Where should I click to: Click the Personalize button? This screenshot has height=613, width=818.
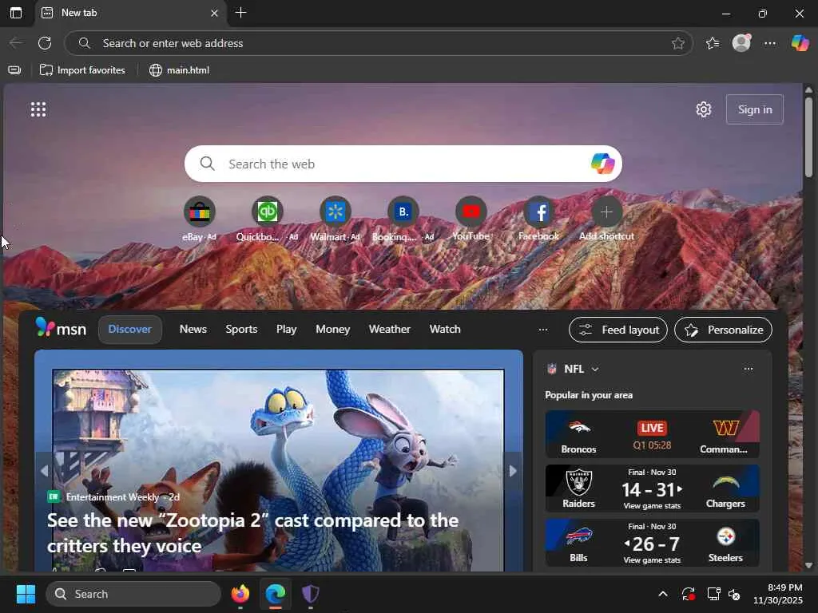click(x=723, y=330)
